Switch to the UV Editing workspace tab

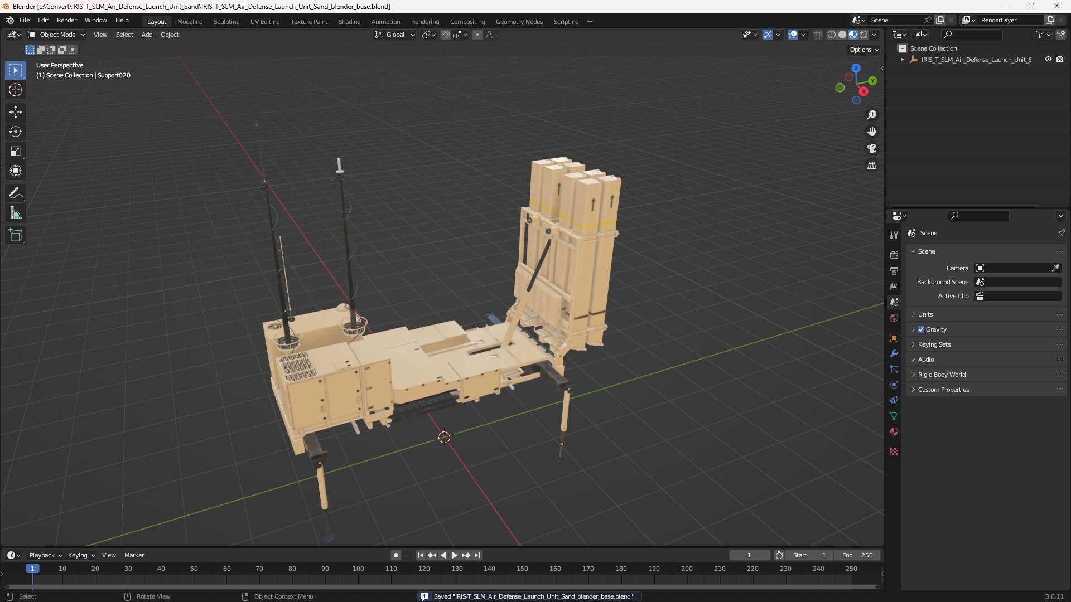coord(265,22)
